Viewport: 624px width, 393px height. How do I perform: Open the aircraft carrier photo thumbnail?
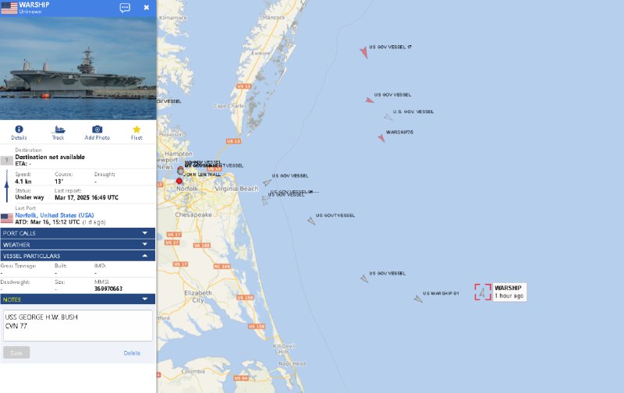[x=78, y=68]
